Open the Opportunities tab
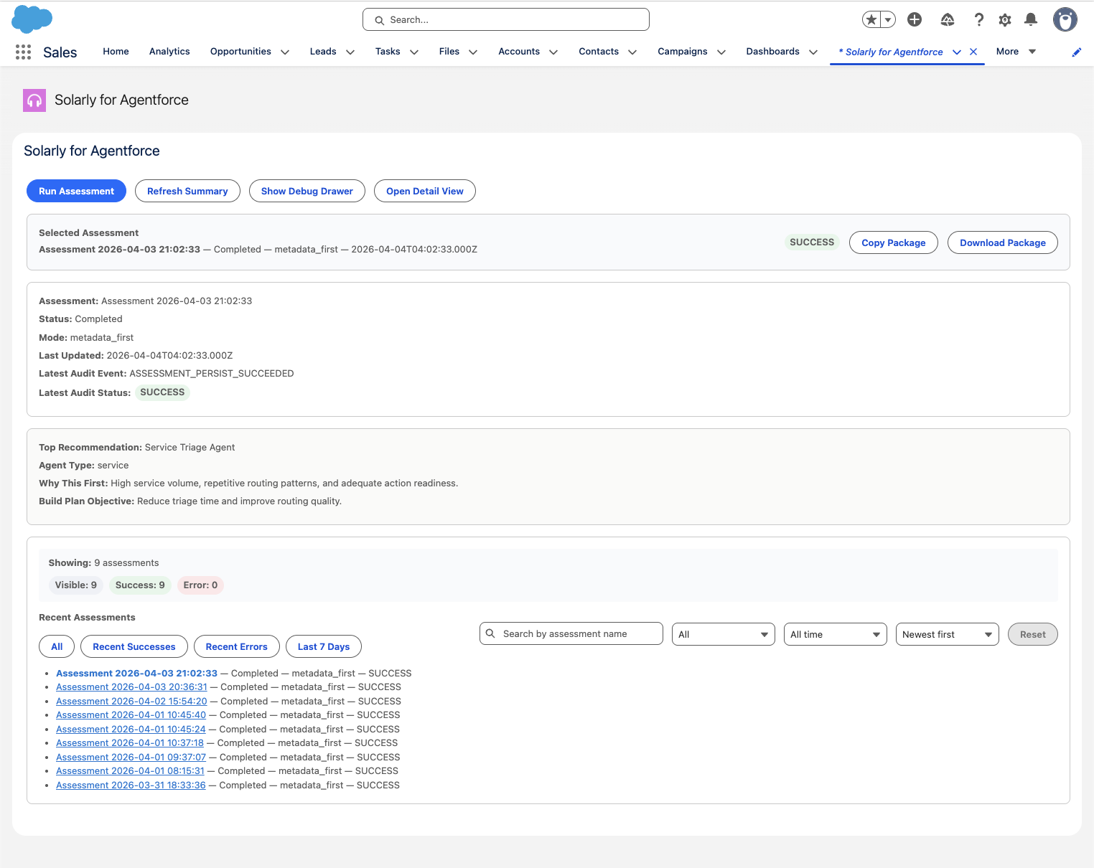The image size is (1094, 868). (x=240, y=52)
